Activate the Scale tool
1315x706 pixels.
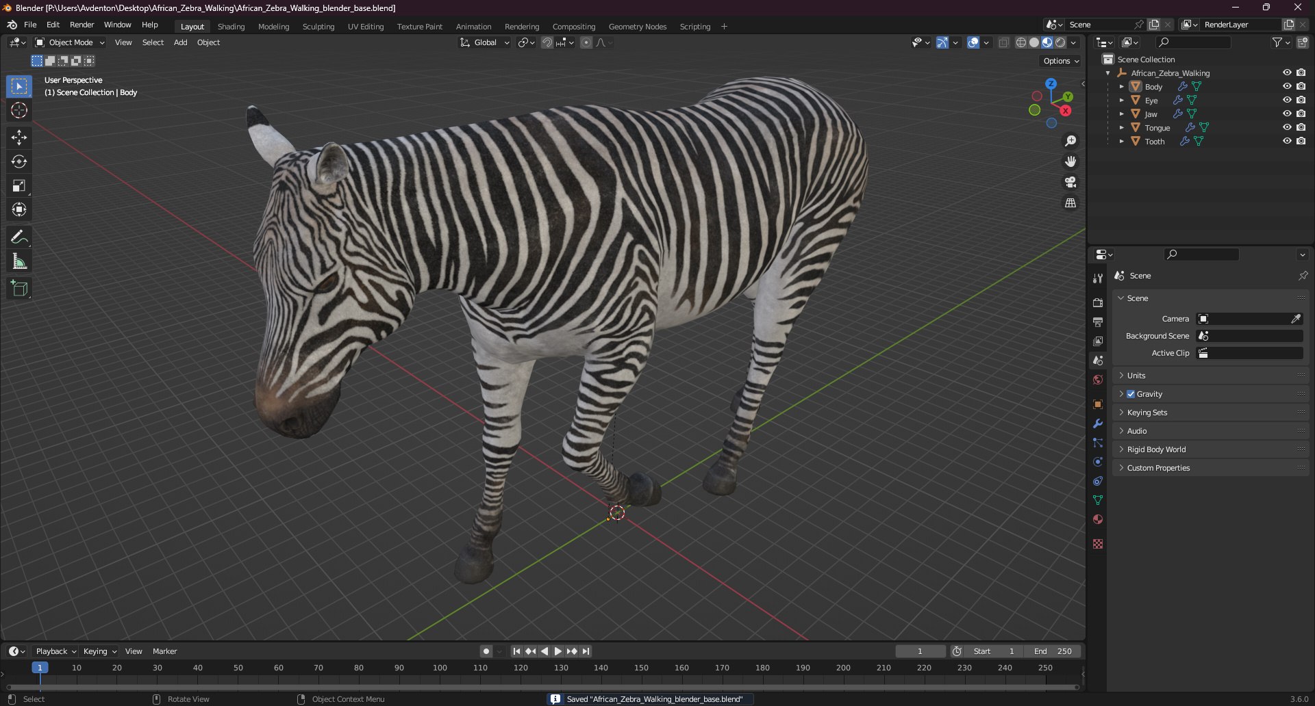(19, 185)
